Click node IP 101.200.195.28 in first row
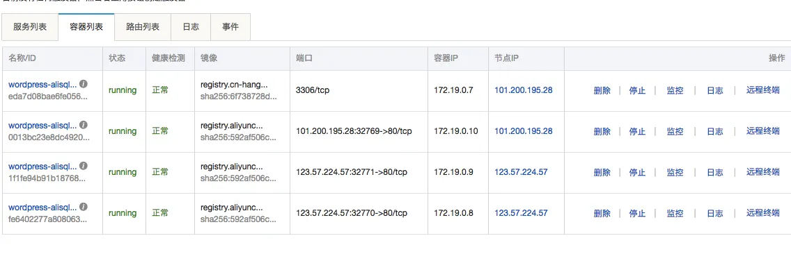Viewport: 791px width, 261px height. pyautogui.click(x=523, y=90)
